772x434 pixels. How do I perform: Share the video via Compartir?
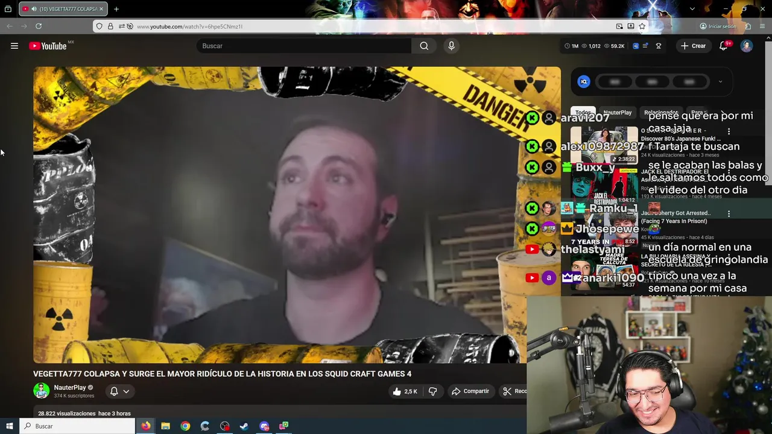tap(470, 391)
